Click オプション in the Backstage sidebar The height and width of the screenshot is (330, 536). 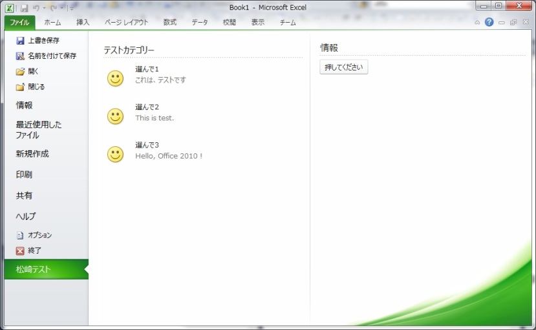39,236
